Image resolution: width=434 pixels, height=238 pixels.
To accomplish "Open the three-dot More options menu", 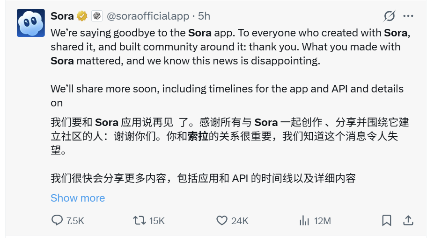I will (408, 16).
